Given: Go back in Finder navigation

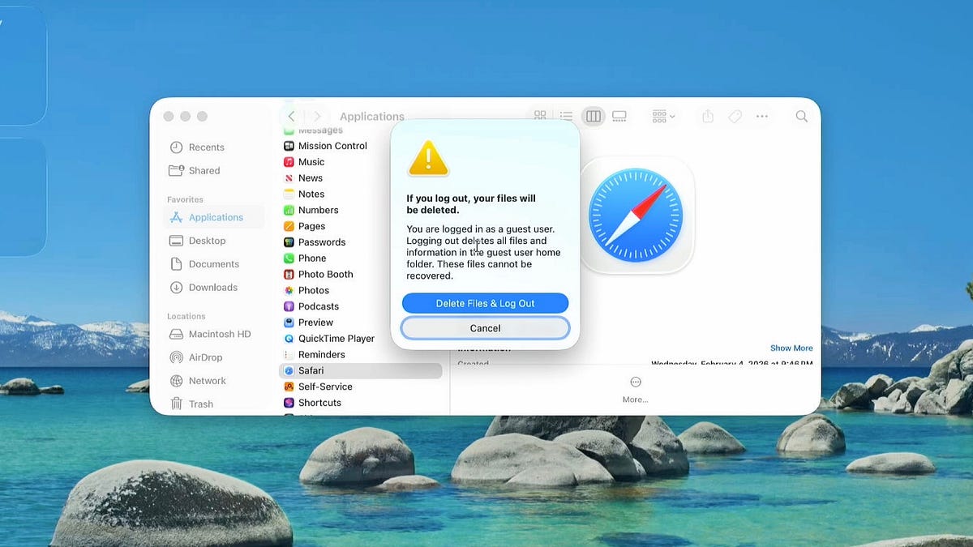Looking at the screenshot, I should [x=291, y=117].
